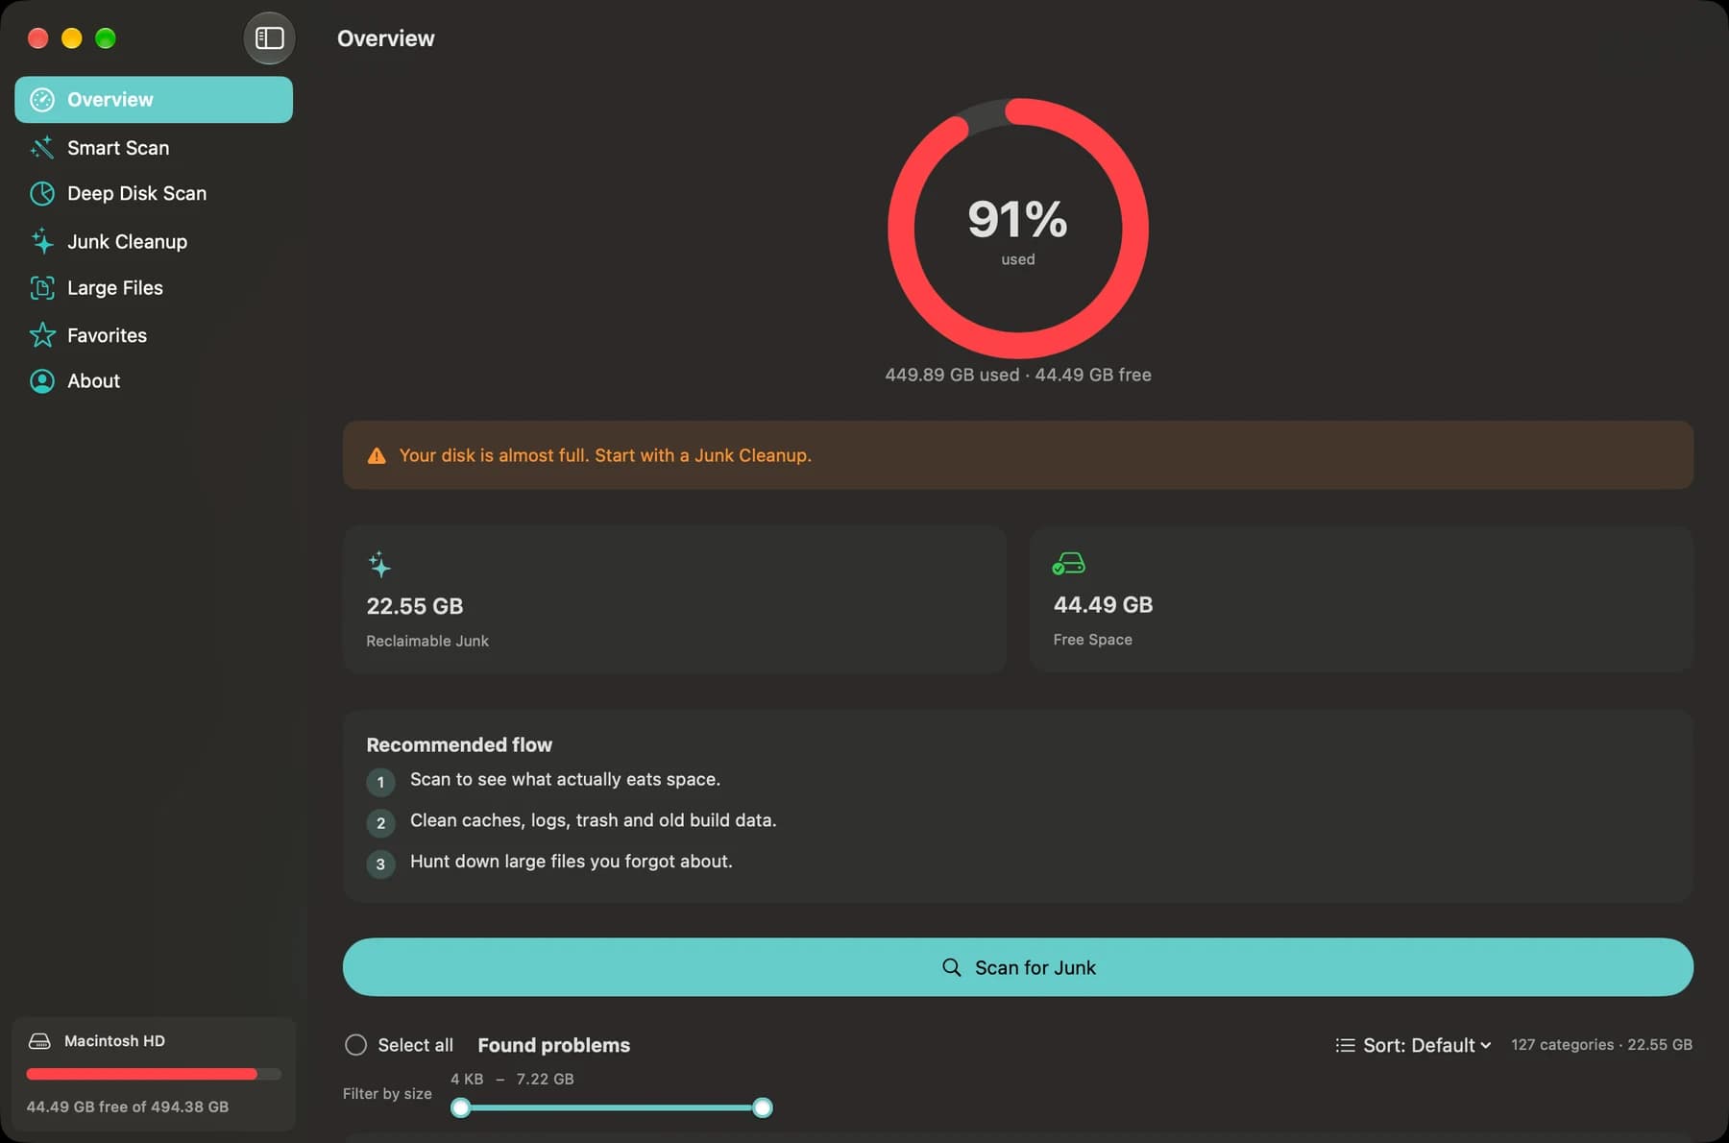
Task: Toggle the Select all radio button
Action: coord(355,1045)
